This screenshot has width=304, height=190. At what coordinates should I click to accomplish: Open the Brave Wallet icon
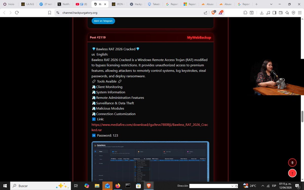[281, 13]
